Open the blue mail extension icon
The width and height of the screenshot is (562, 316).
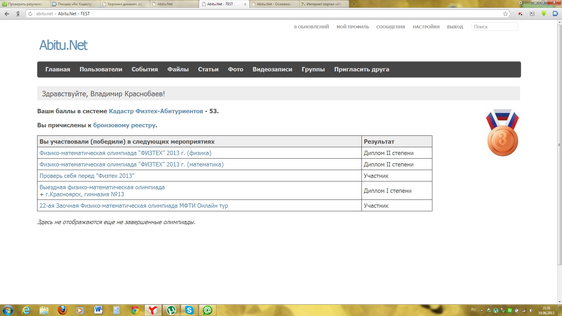(x=555, y=14)
